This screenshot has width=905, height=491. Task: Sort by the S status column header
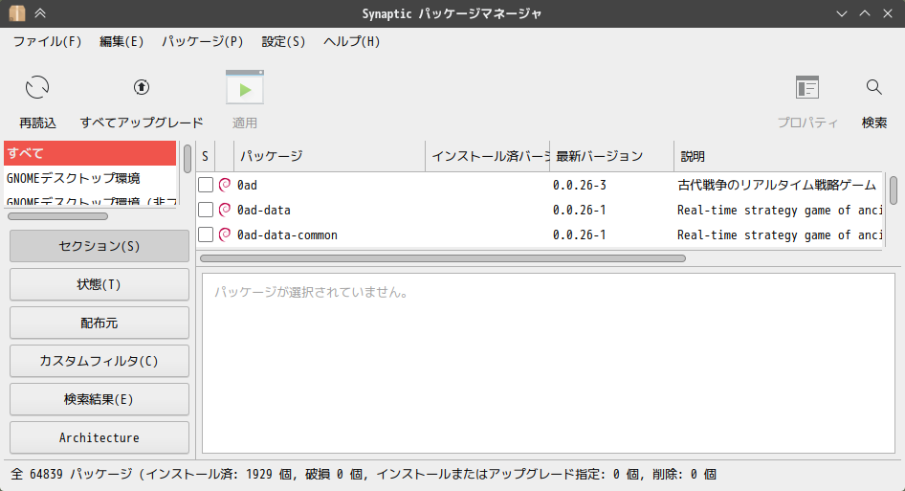[x=206, y=156]
